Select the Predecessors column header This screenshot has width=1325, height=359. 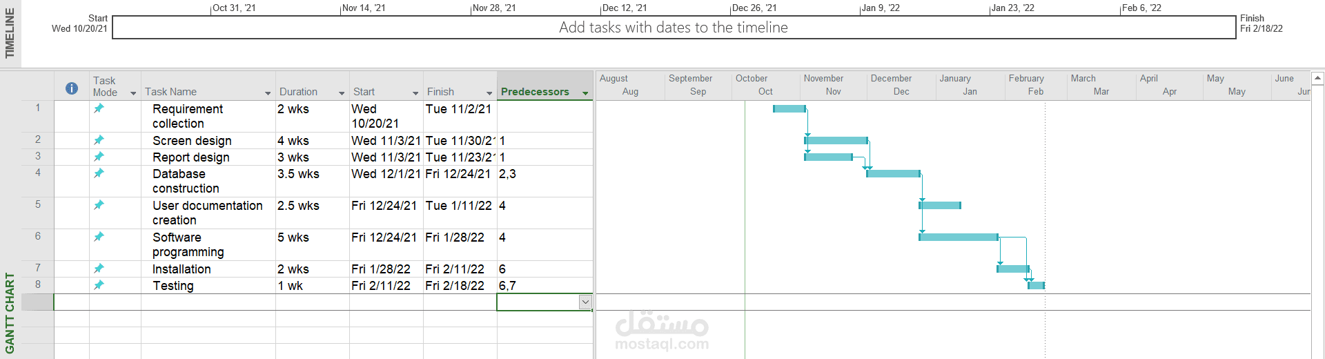(x=535, y=92)
